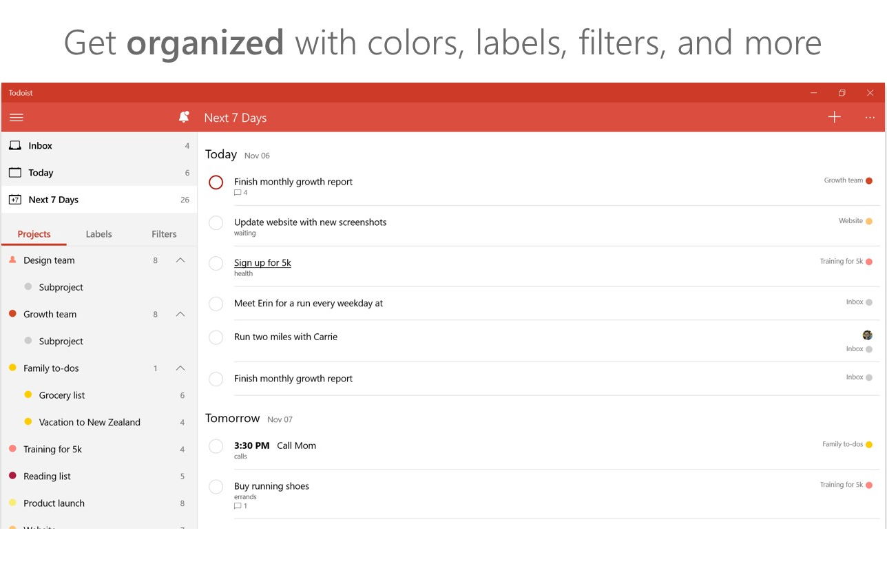This screenshot has height=588, width=887.
Task: Click the Website project tag
Action: point(855,221)
